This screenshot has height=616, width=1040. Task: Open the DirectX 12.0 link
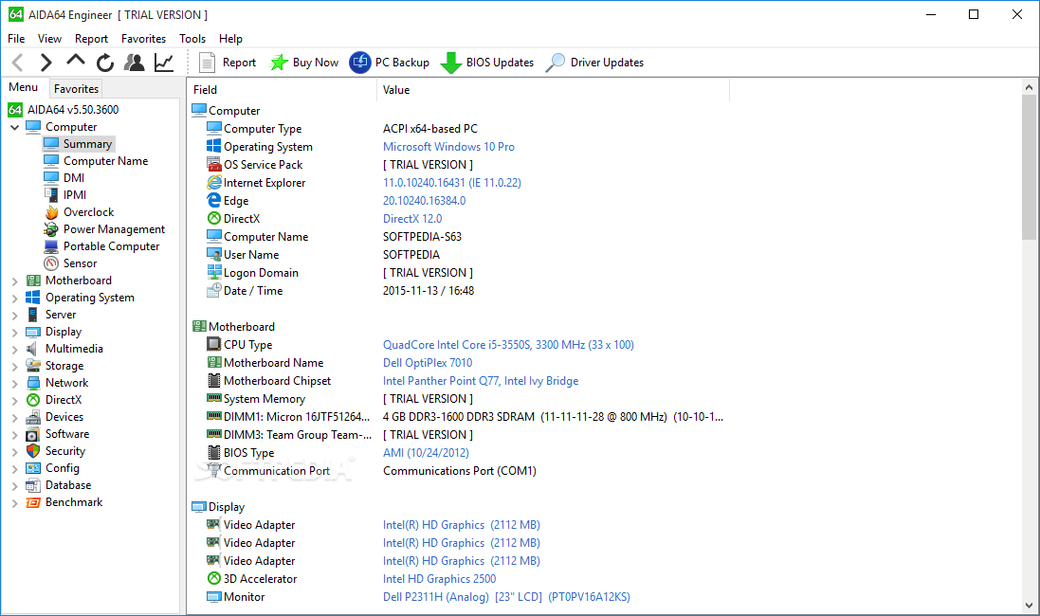tap(411, 218)
